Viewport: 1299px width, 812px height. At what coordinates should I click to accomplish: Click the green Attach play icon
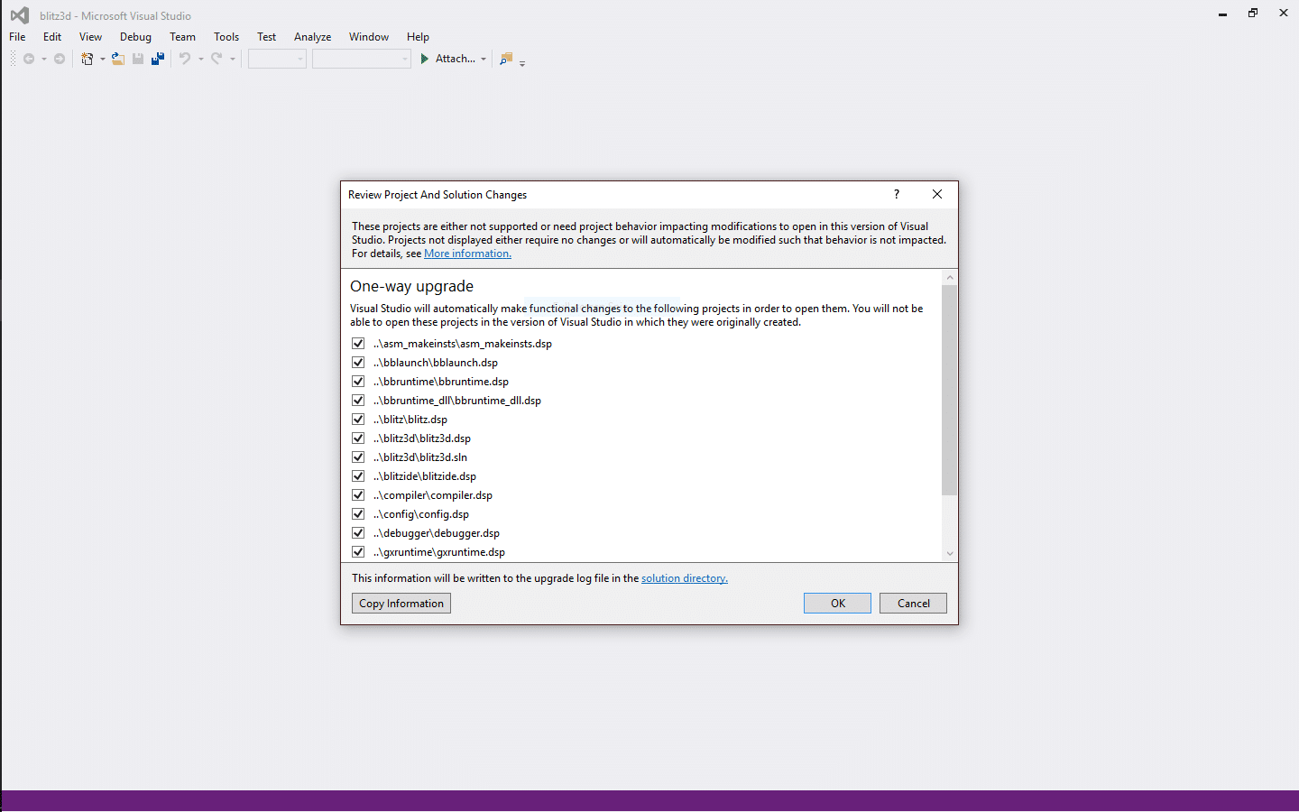pyautogui.click(x=425, y=59)
